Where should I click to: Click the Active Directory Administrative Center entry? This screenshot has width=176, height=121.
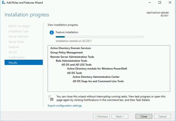point(96,77)
